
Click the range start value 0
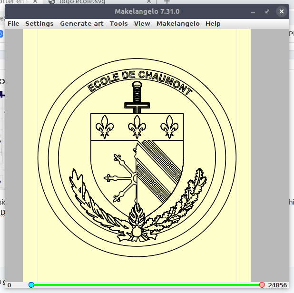[9, 285]
